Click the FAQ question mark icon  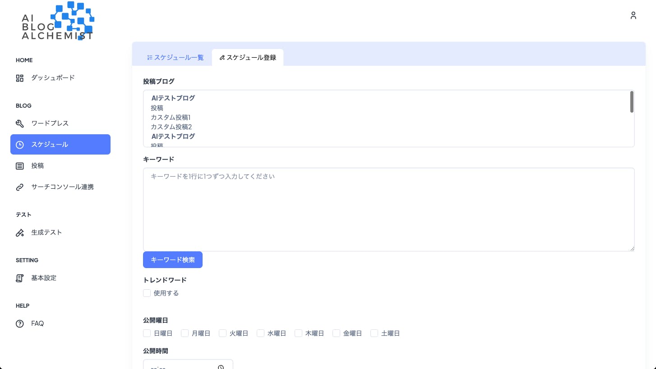click(x=20, y=323)
